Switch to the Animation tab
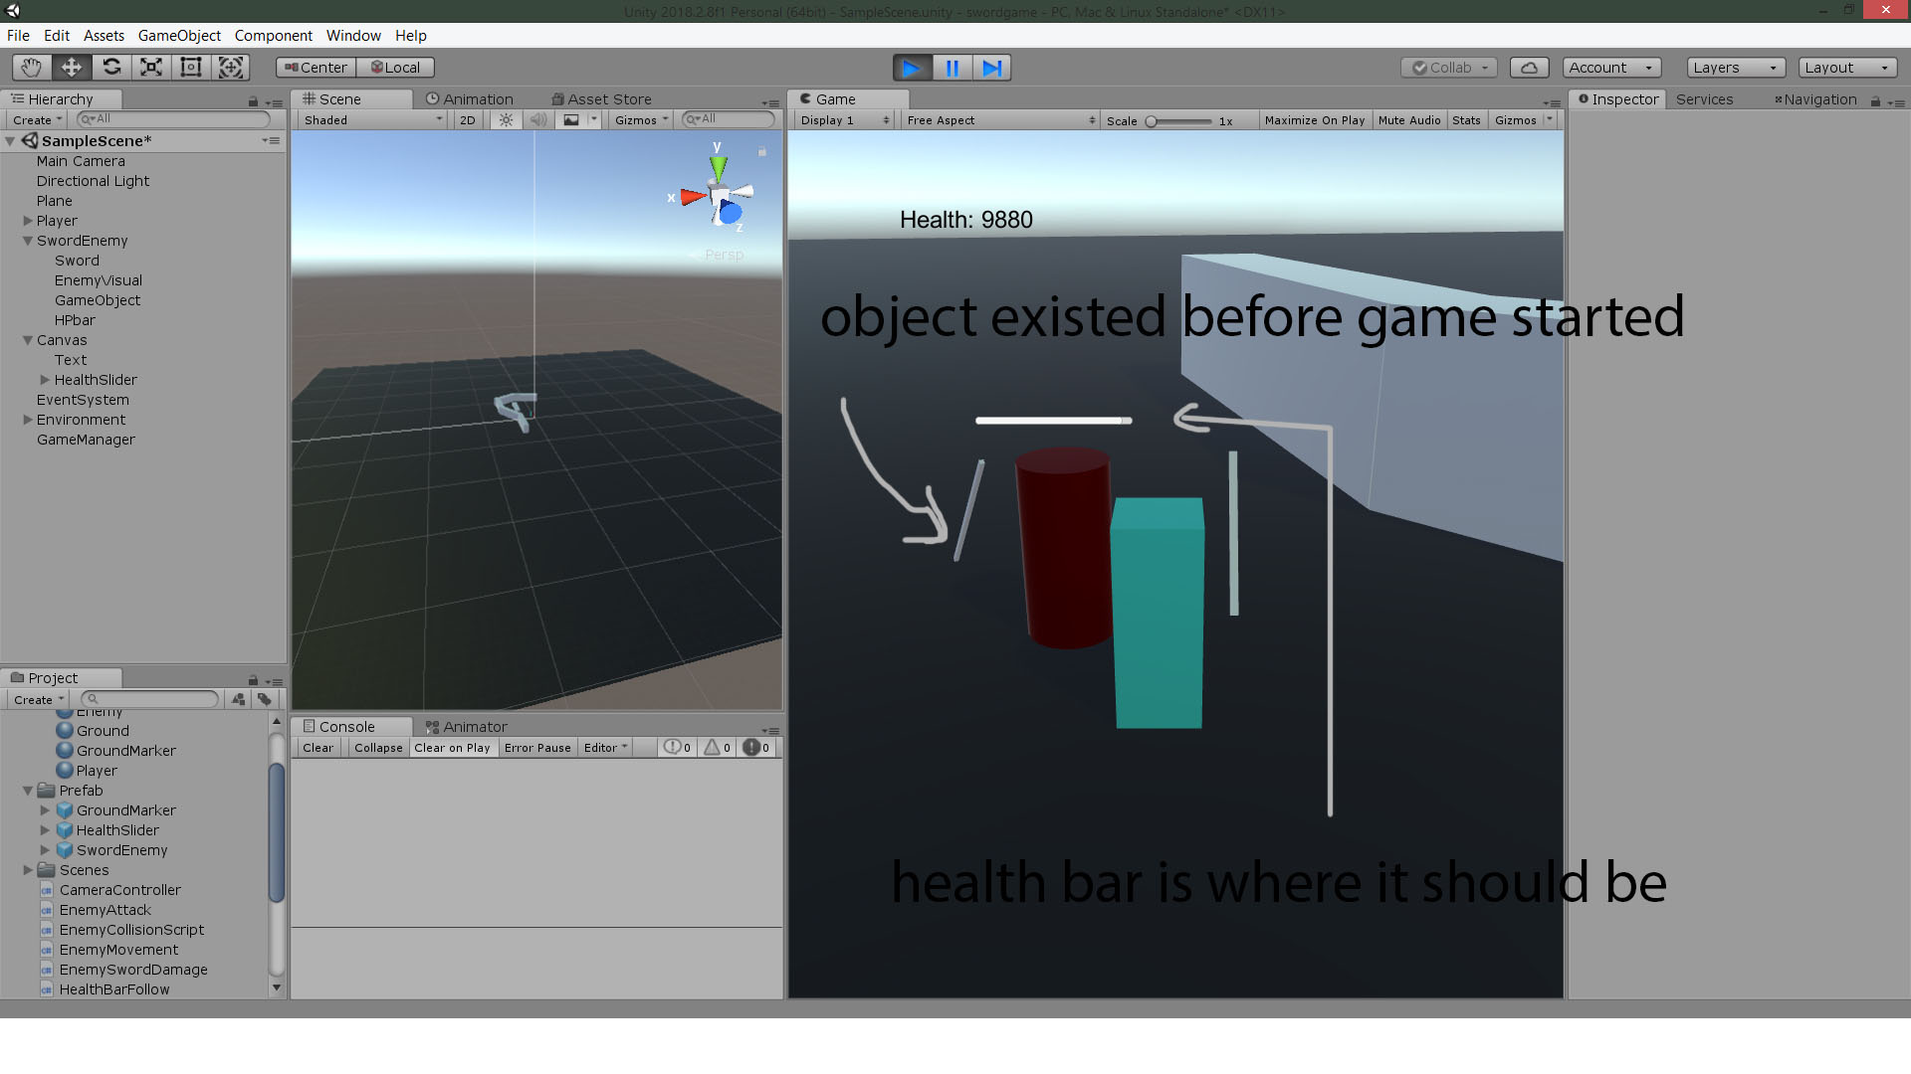The image size is (1911, 1074). (x=469, y=99)
